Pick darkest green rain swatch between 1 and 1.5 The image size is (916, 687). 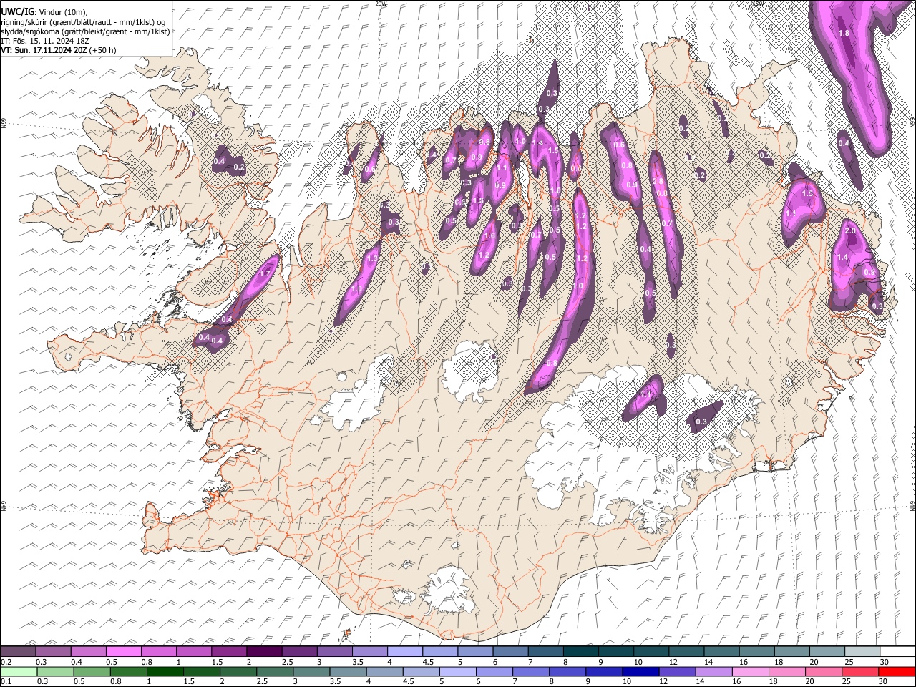click(x=165, y=671)
